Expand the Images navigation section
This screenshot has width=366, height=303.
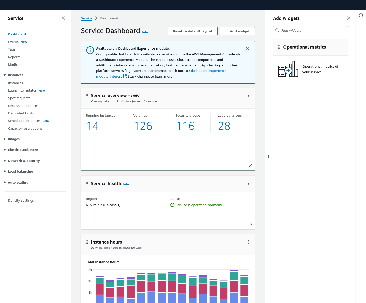pos(5,139)
